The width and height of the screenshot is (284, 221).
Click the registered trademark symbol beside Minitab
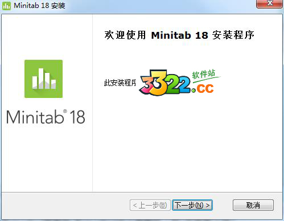pos(65,111)
